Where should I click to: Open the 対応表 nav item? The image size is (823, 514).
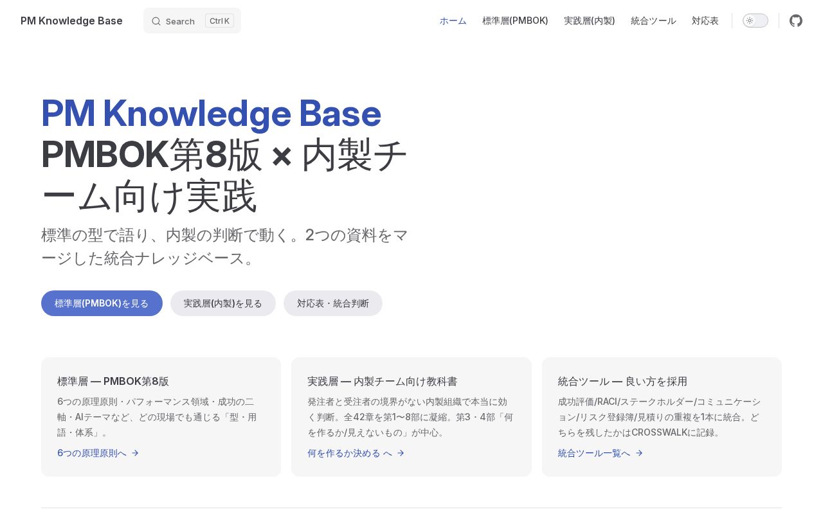click(705, 21)
